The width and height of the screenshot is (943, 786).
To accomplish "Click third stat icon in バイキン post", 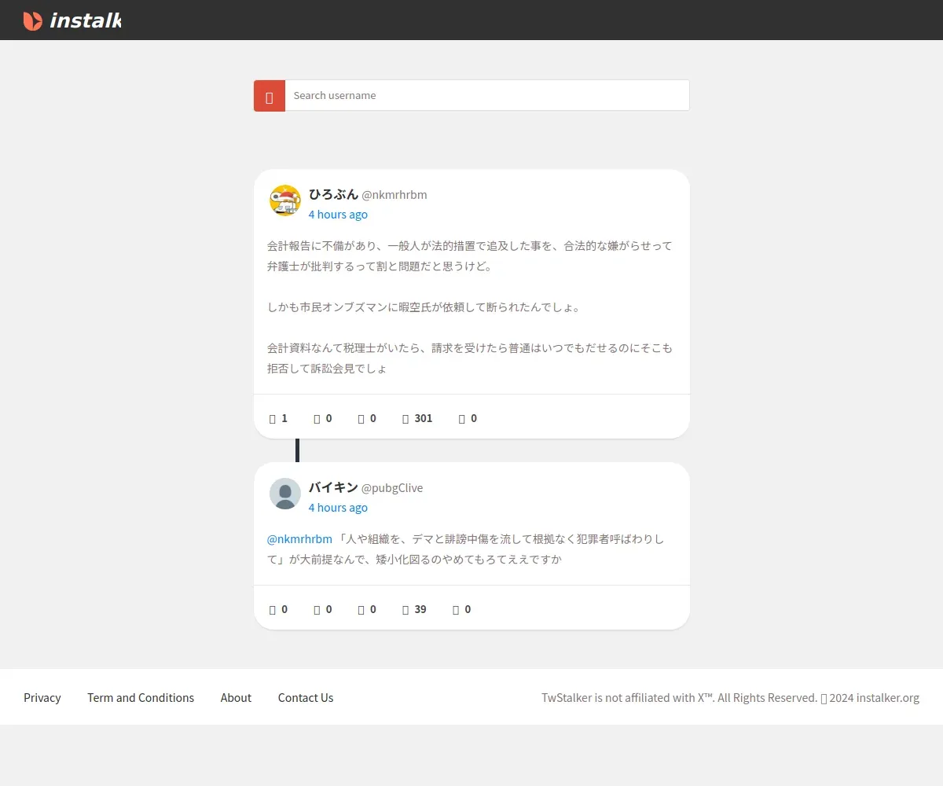I will click(x=361, y=610).
